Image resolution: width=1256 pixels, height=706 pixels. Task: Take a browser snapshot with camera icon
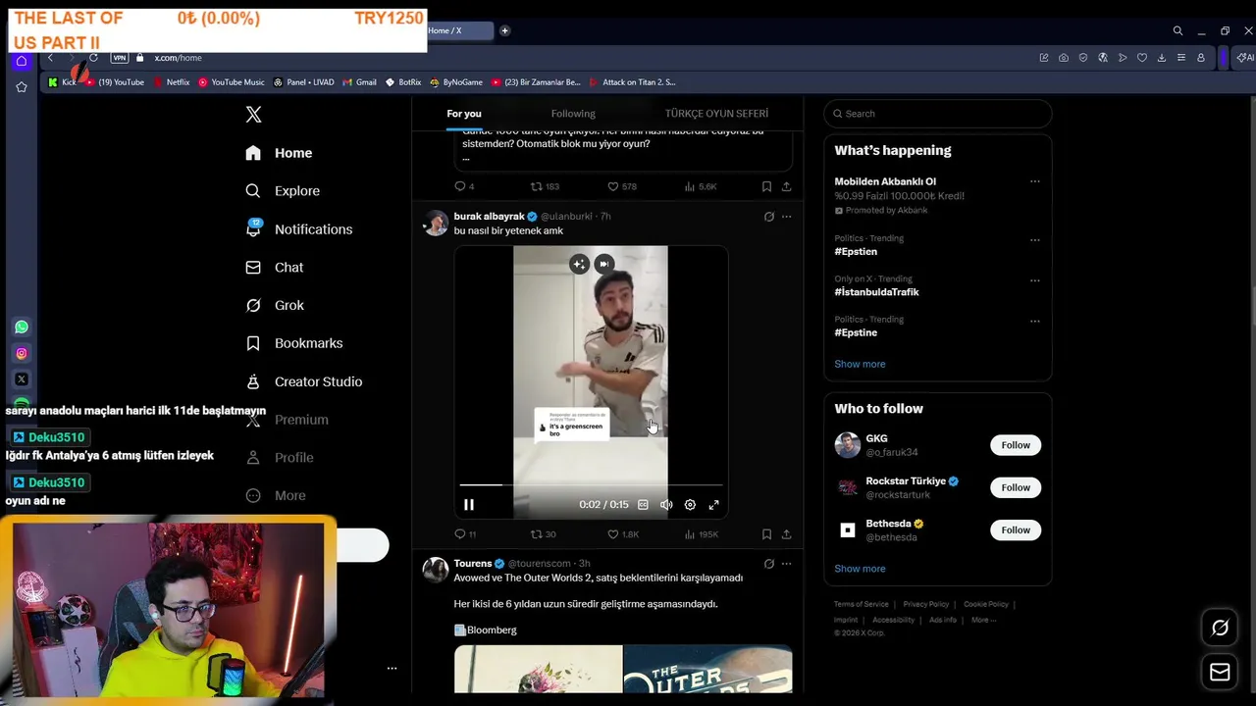pos(1064,58)
